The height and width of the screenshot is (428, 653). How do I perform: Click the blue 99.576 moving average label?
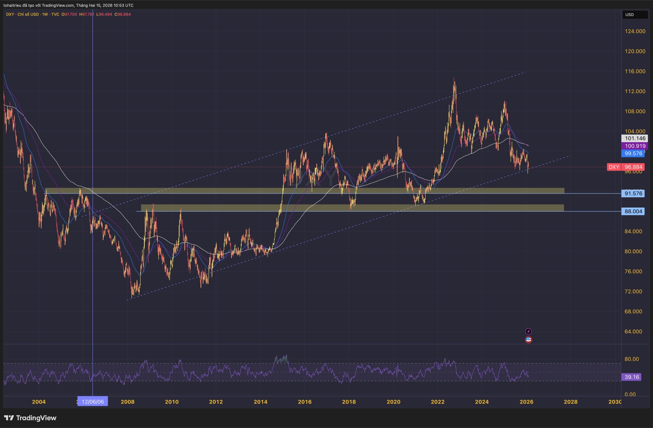coord(633,153)
